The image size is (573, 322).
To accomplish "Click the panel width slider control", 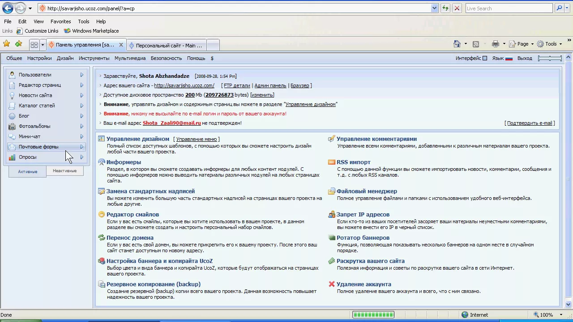I will [x=550, y=58].
